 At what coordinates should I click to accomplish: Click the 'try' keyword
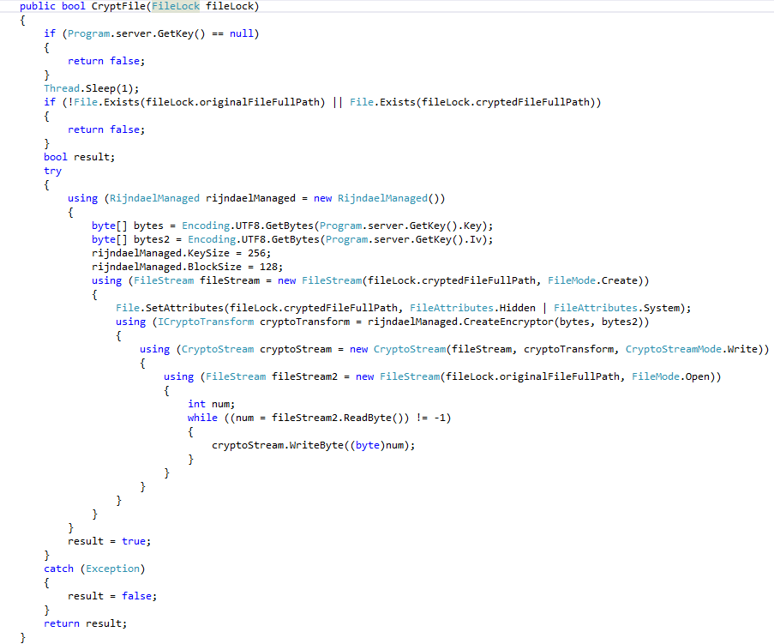(53, 171)
